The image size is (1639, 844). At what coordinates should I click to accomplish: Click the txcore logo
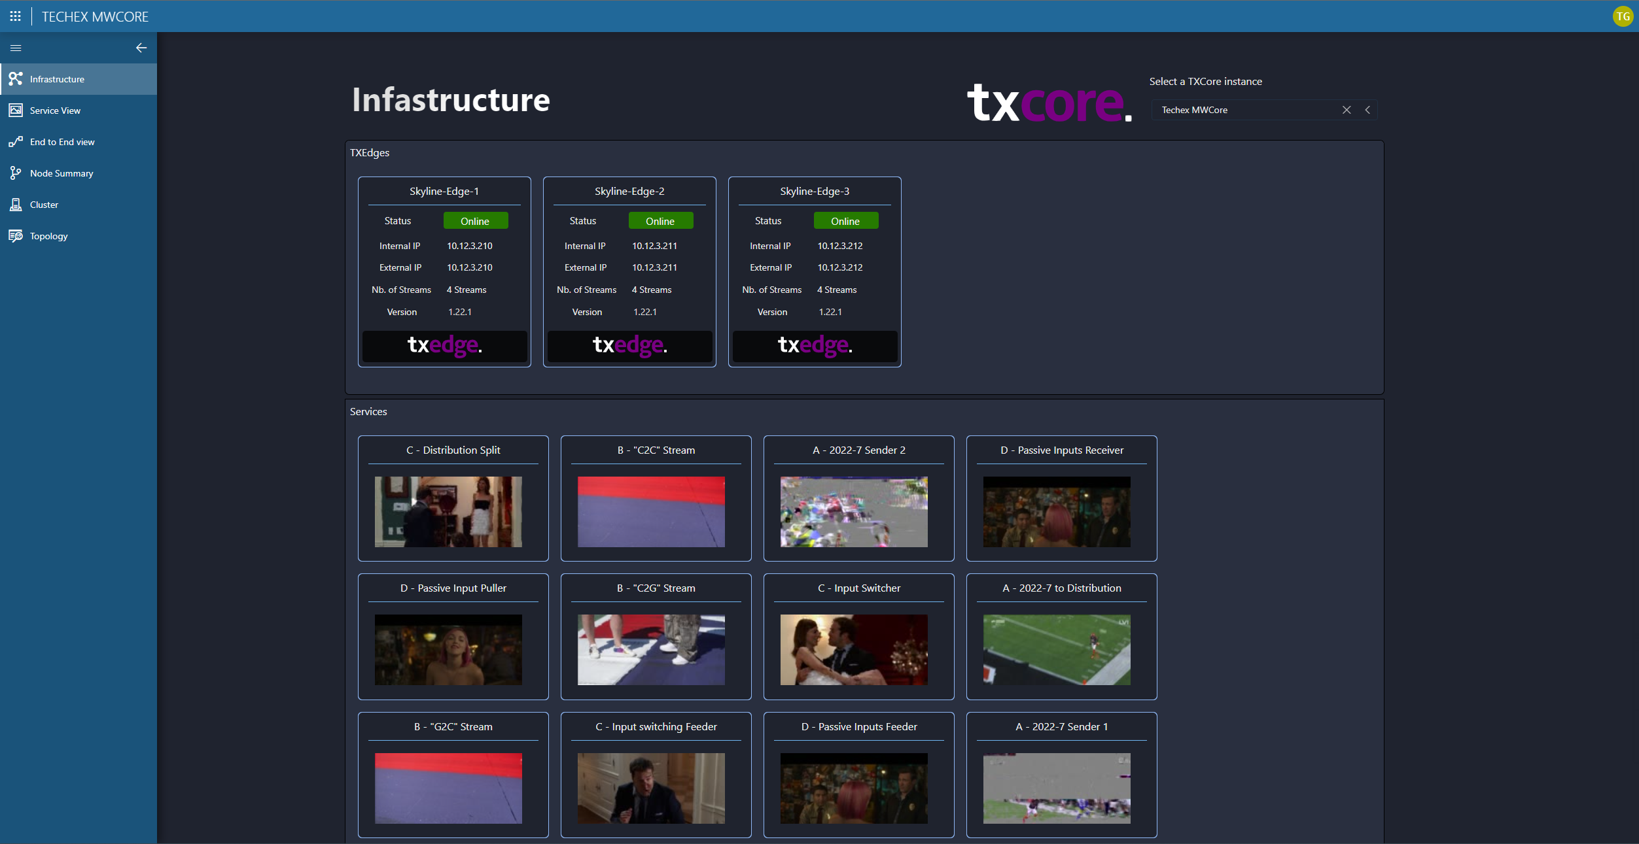point(1049,102)
